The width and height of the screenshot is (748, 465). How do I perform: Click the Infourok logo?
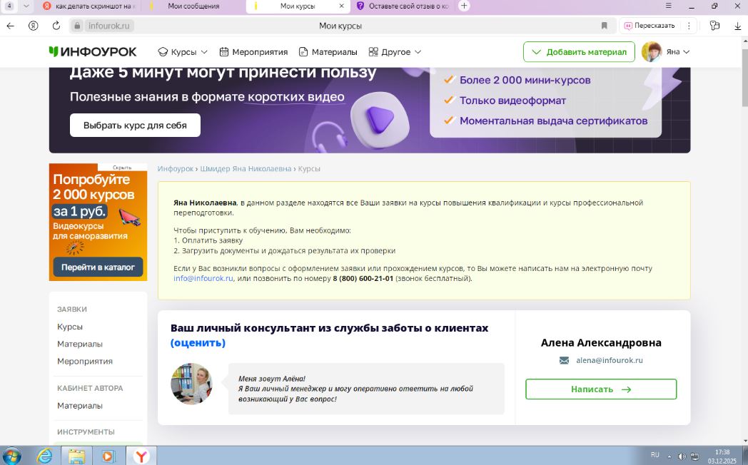coord(92,51)
